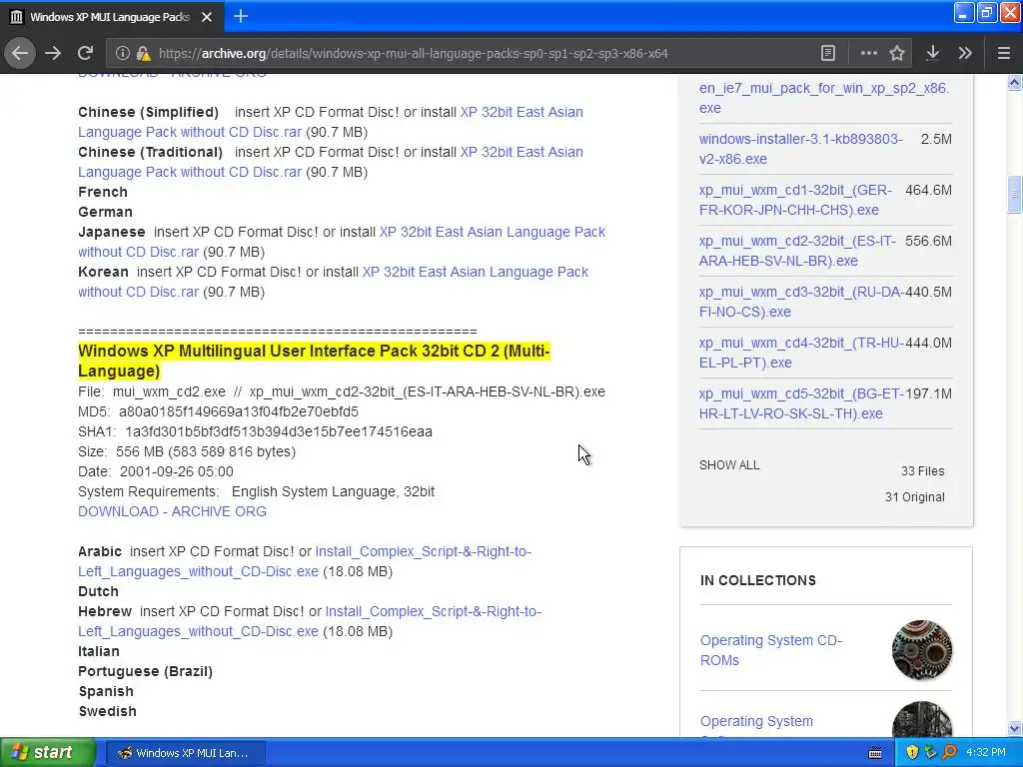This screenshot has height=767, width=1023.
Task: Open Operating System CD-ROMs collection link
Action: [770, 649]
